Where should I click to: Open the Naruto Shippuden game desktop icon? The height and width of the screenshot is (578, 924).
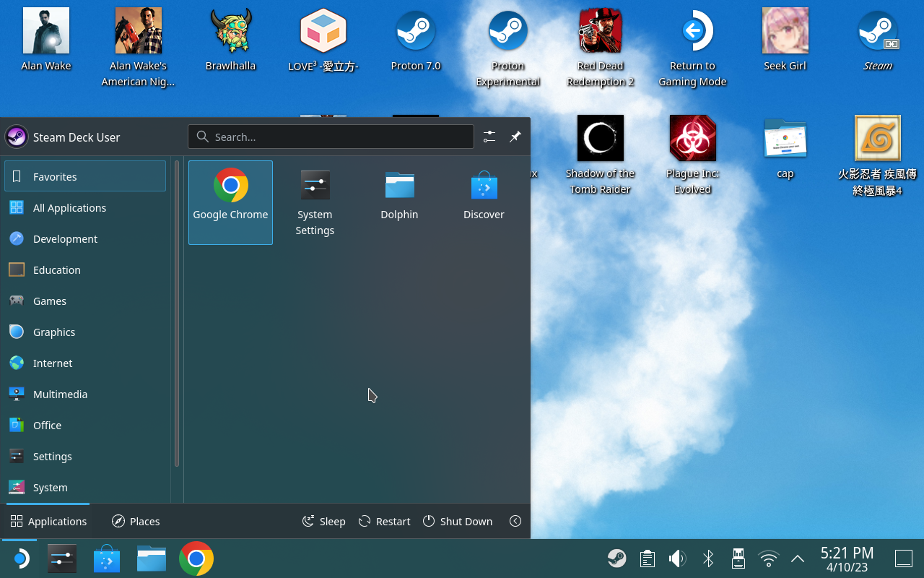878,155
